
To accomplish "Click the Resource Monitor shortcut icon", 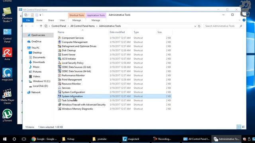I will point(59,84).
